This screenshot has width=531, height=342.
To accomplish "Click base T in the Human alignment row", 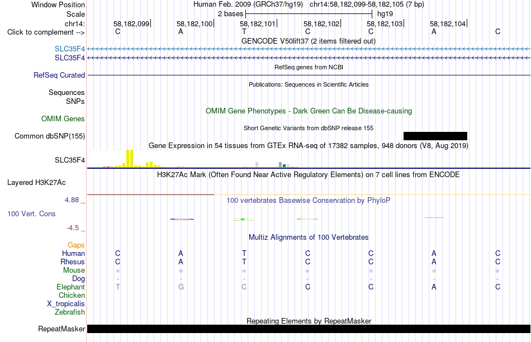I will coord(244,253).
